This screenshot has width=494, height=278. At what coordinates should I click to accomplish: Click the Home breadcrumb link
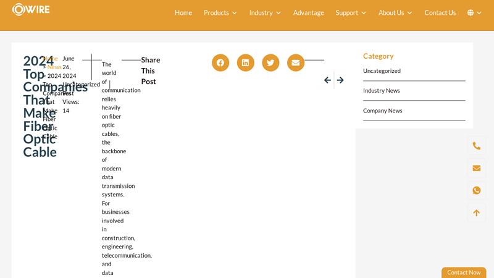tap(51, 59)
